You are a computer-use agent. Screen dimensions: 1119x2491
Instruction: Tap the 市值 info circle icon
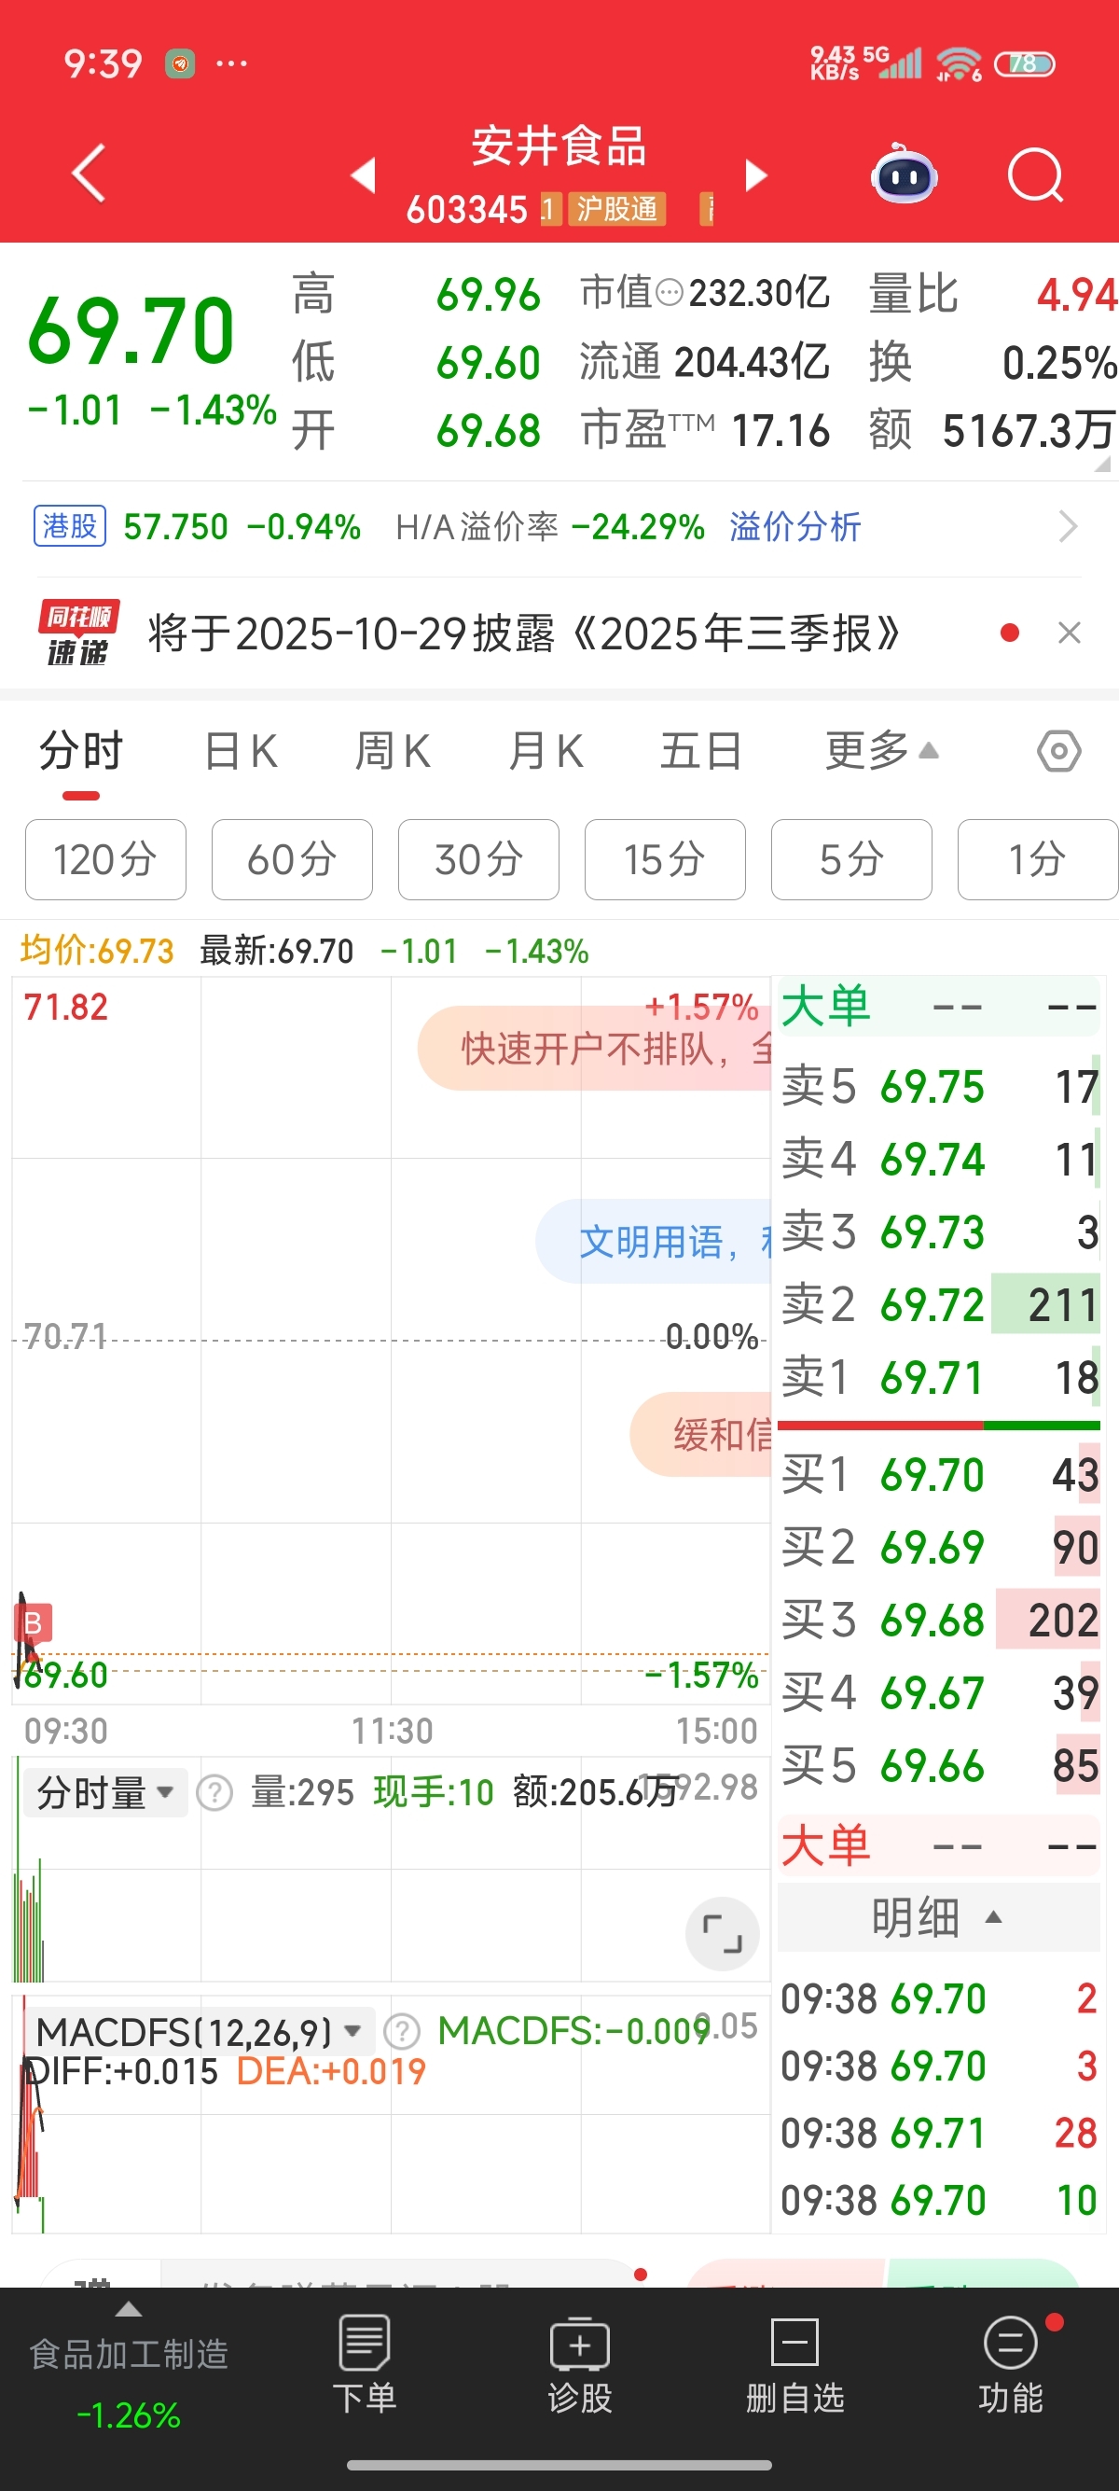(x=669, y=291)
